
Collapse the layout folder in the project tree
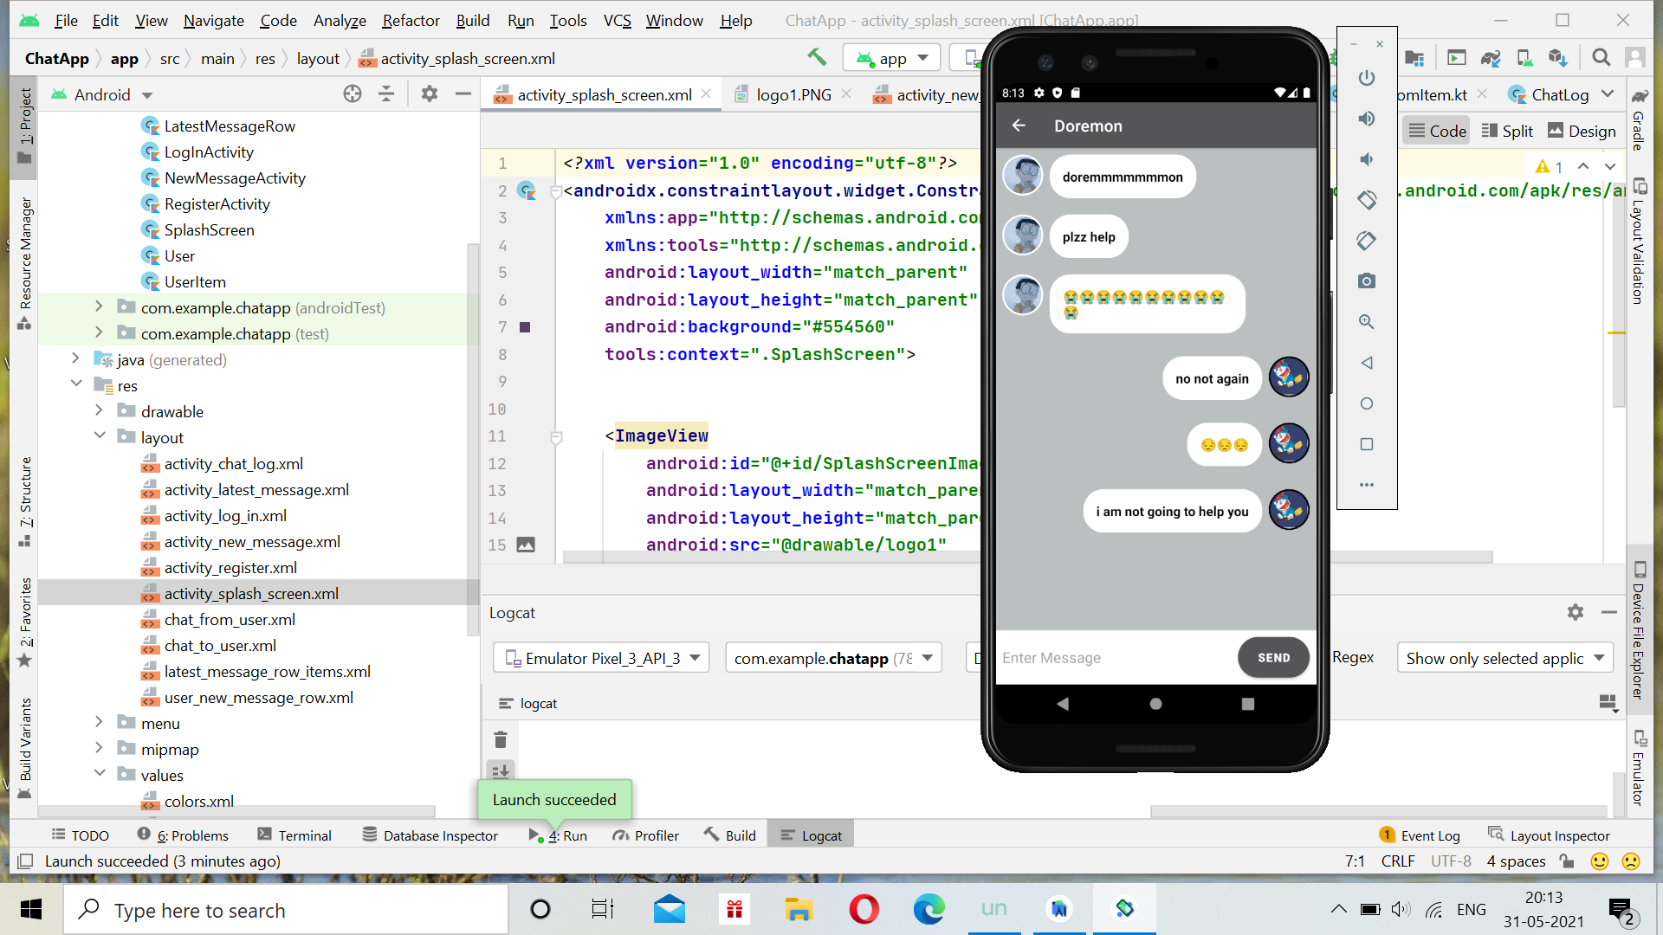coord(100,437)
